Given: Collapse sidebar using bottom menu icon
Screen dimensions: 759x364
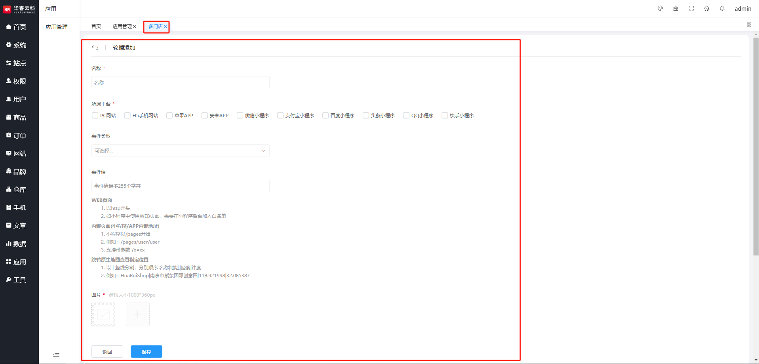Looking at the screenshot, I should (56, 354).
